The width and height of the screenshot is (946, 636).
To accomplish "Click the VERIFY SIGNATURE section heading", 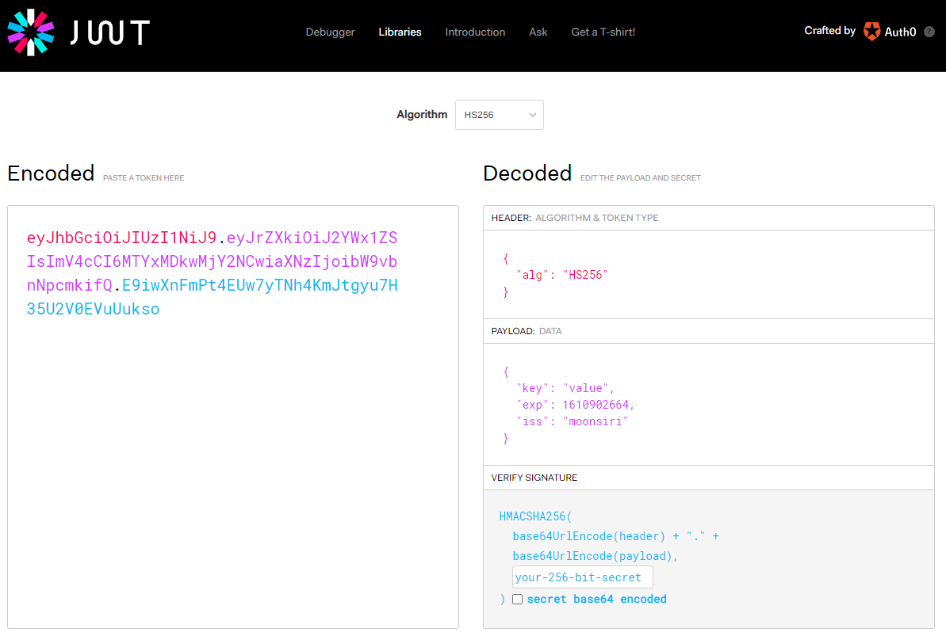I will click(x=534, y=478).
